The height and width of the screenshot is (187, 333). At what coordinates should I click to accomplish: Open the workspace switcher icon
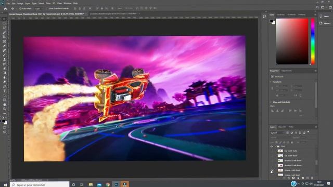[x=323, y=7]
